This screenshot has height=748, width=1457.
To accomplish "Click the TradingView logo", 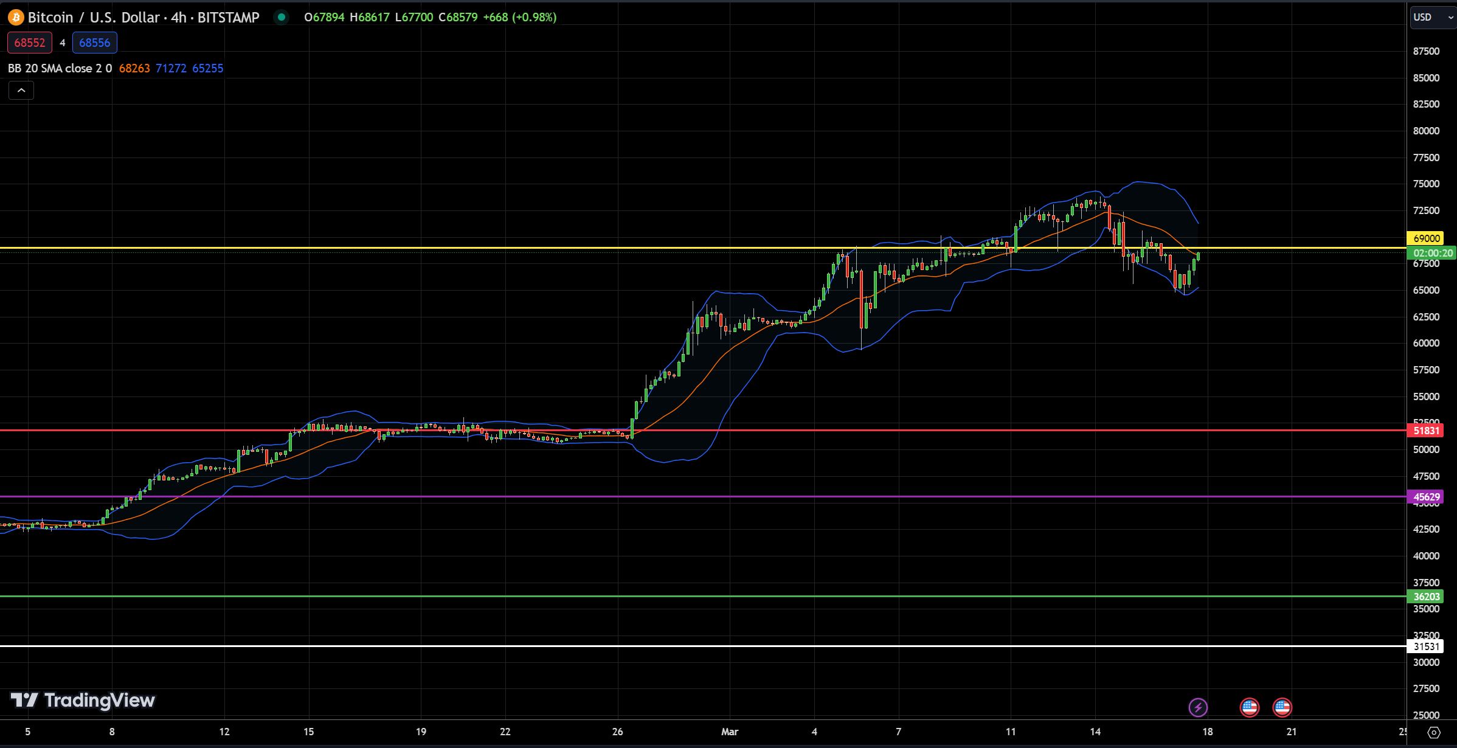I will pos(83,701).
